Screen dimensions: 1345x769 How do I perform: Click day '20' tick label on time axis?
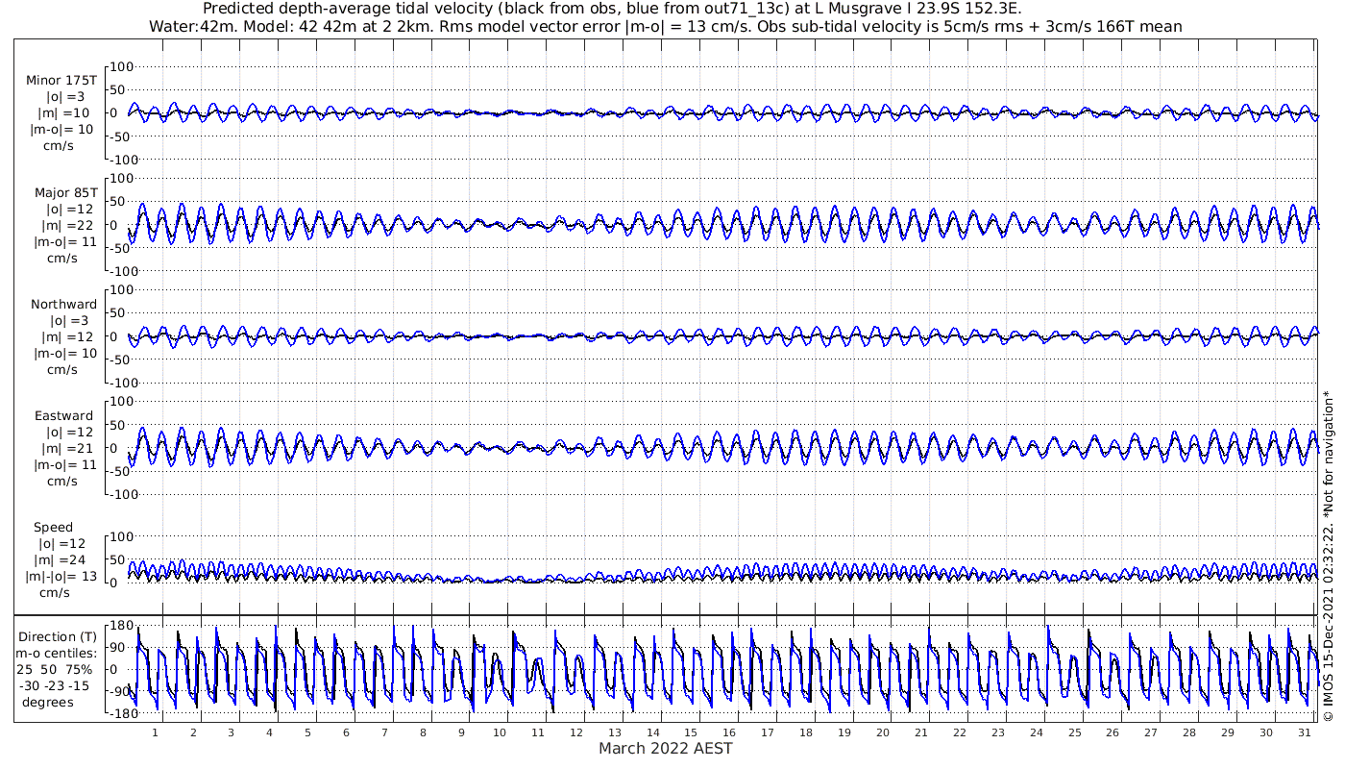tap(883, 732)
